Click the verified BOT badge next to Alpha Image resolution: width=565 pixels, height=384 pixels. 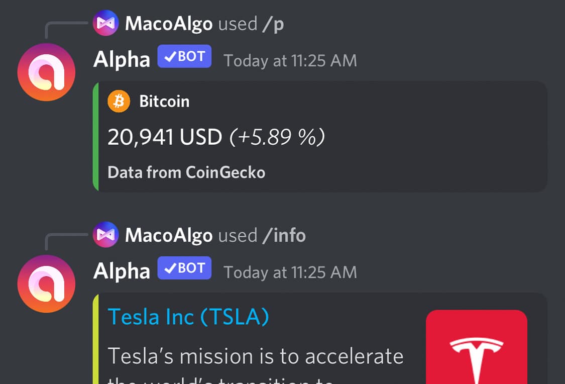tap(184, 56)
